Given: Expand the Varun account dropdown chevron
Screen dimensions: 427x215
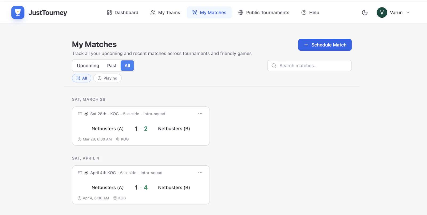Looking at the screenshot, I should (x=408, y=13).
